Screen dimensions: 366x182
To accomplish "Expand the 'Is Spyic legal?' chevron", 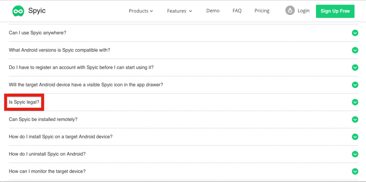I will tap(355, 102).
